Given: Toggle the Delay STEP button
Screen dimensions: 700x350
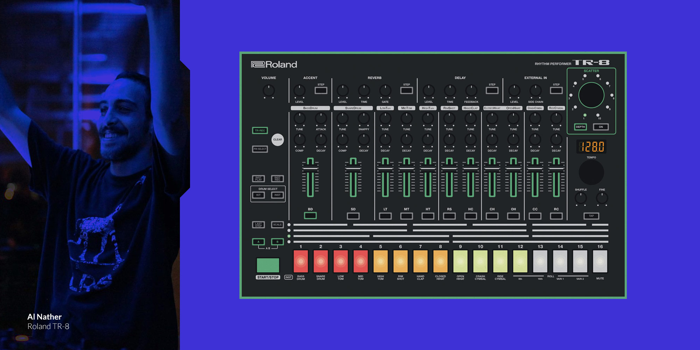Looking at the screenshot, I should click(492, 91).
